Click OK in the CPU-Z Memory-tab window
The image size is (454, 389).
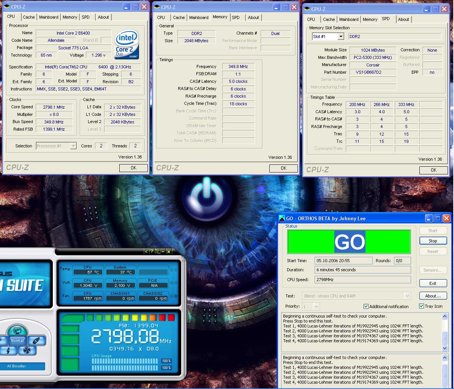tap(283, 168)
